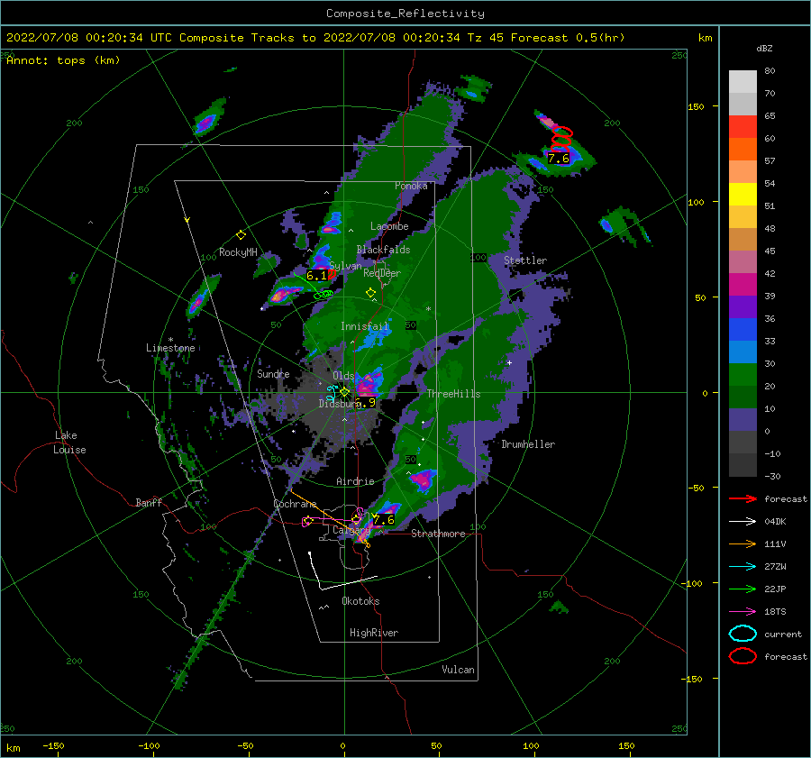The width and height of the screenshot is (811, 758).
Task: Click the Drumheller map label
Action: (528, 444)
